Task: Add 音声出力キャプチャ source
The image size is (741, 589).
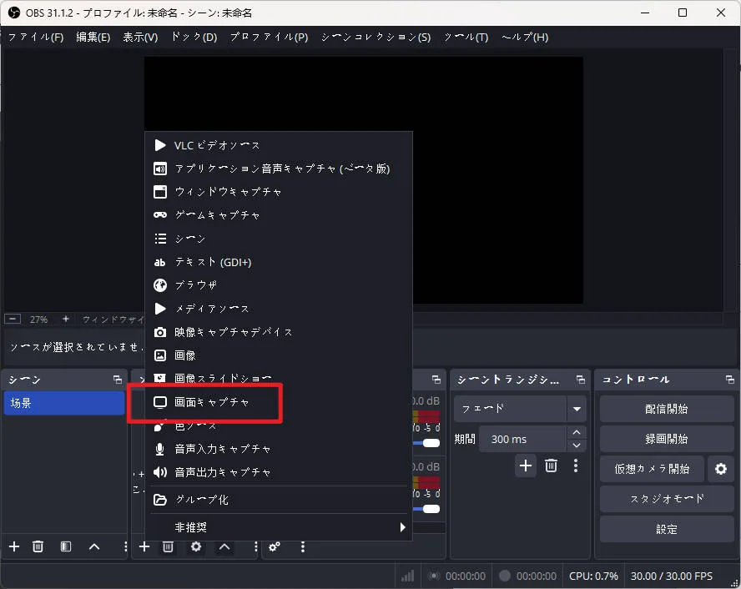Action: click(x=279, y=472)
